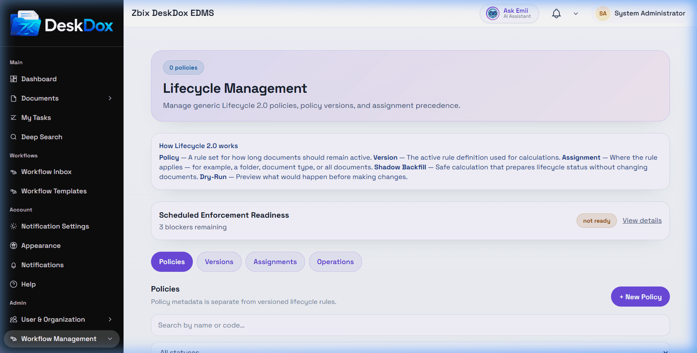Click the 'How Lifecycle 2.0 works' heading

(199, 146)
